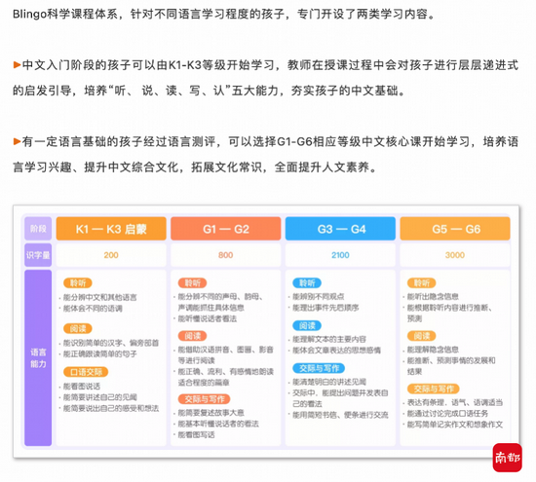Click the '交际与写作' tag under G1—G2
The image size is (536, 482).
point(204,399)
